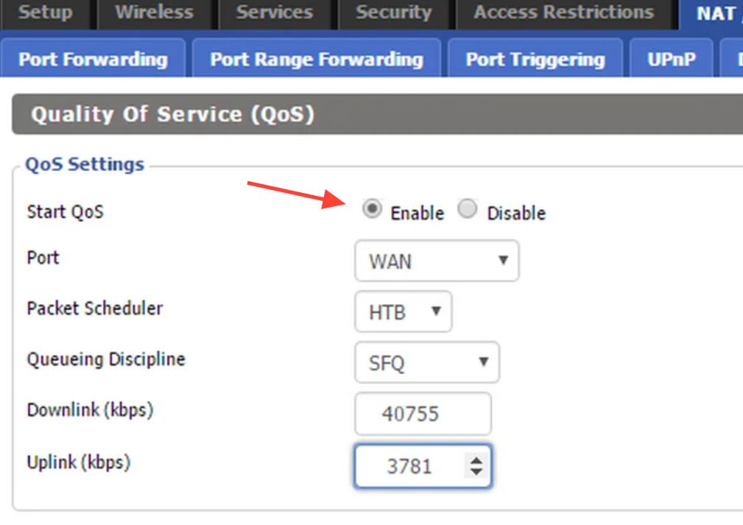Screen dimensions: 743x525
Task: Click the Downlink kbps input field
Action: [423, 414]
